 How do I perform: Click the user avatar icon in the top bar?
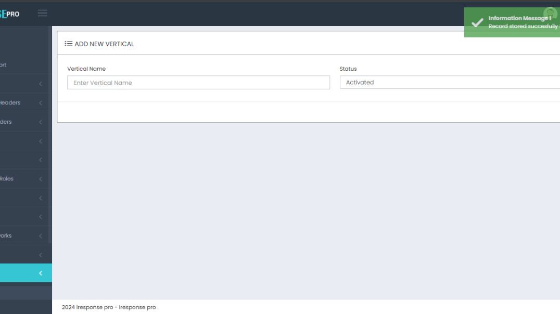pos(550,12)
